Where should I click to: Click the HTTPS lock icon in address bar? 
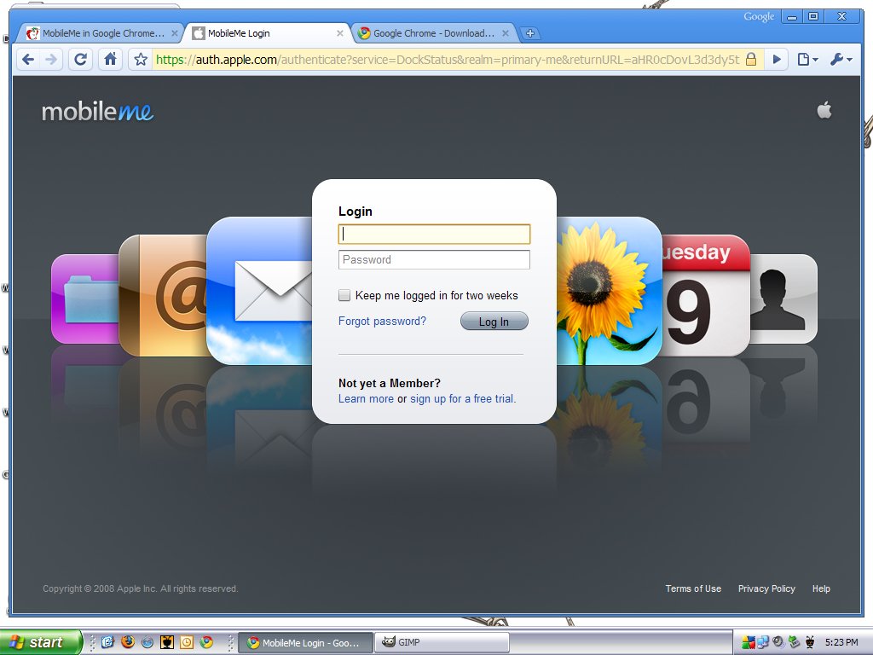tap(750, 59)
